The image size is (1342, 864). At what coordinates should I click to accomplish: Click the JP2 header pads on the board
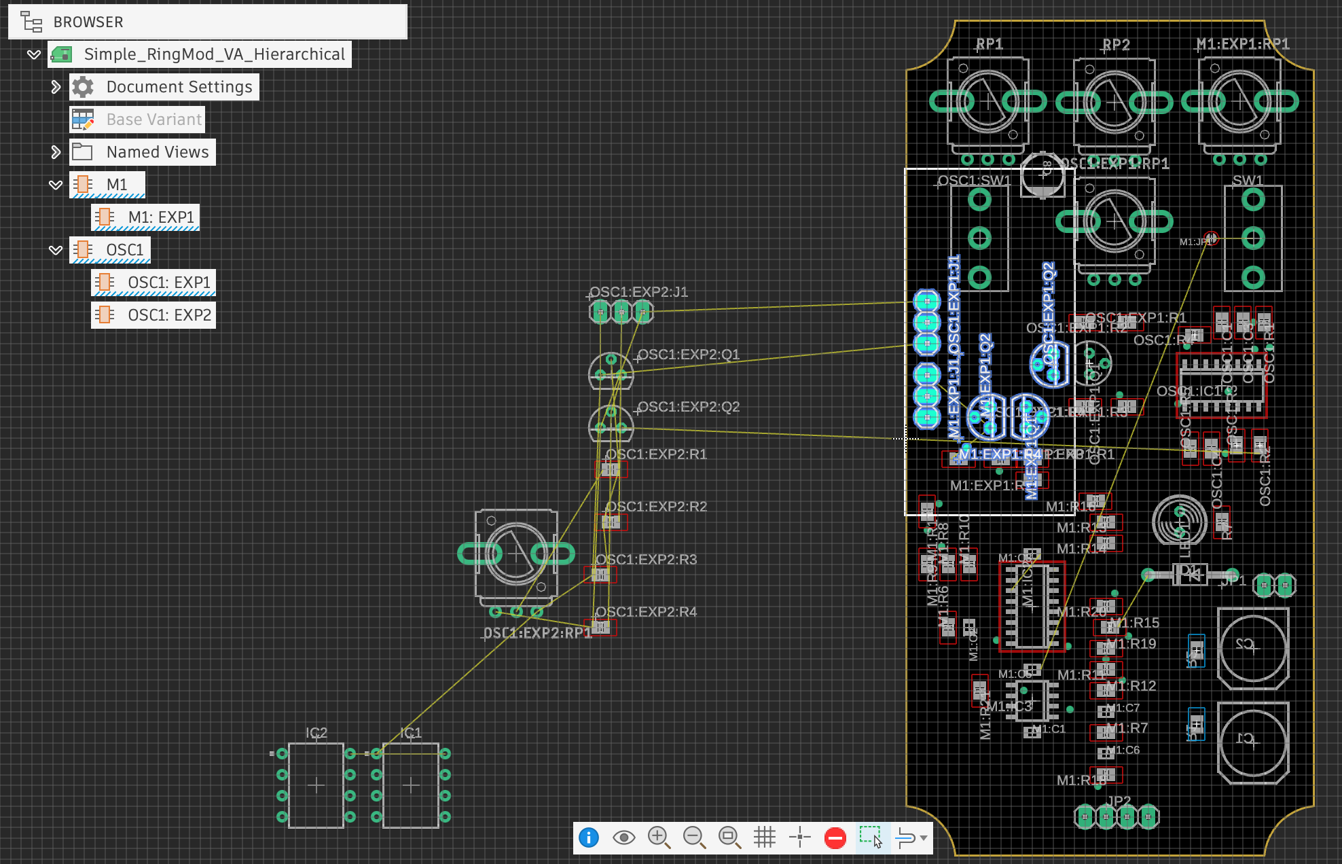(1117, 816)
